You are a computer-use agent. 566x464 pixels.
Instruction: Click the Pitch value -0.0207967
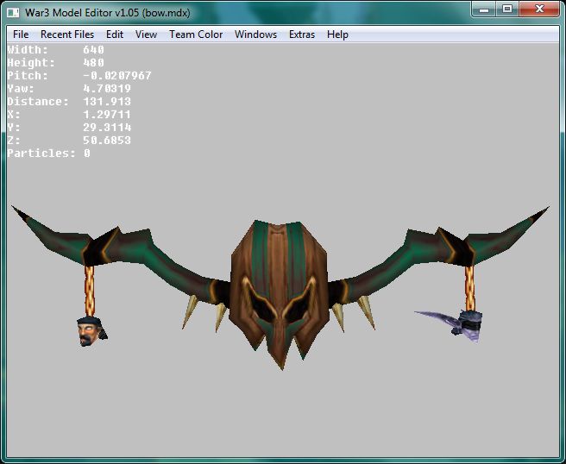click(117, 76)
